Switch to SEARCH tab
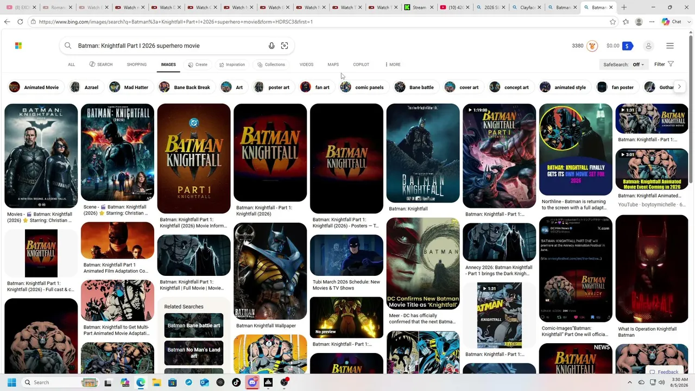This screenshot has width=695, height=391. point(101,65)
